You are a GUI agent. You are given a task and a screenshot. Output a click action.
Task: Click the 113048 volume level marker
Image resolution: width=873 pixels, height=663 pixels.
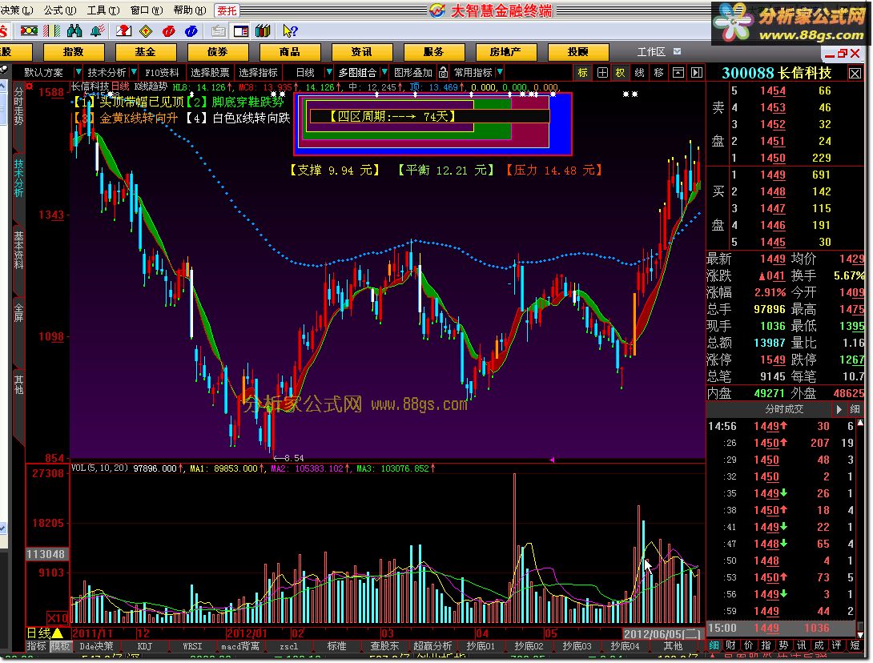(x=47, y=554)
